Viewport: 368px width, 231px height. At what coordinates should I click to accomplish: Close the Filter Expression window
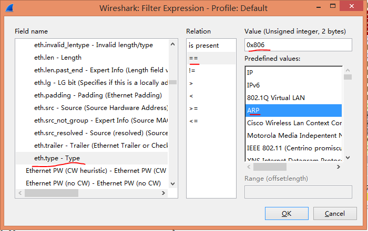point(352,6)
